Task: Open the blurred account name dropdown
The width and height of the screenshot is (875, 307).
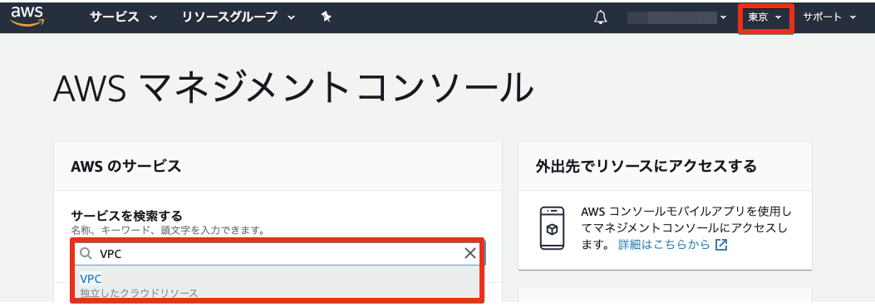Action: 677,17
